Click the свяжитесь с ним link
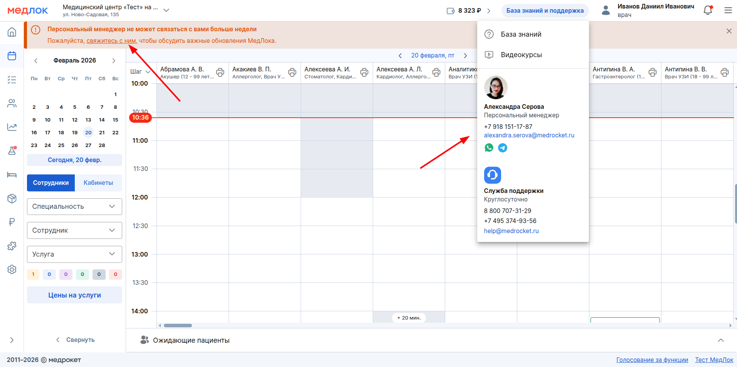The image size is (737, 367). coord(111,41)
